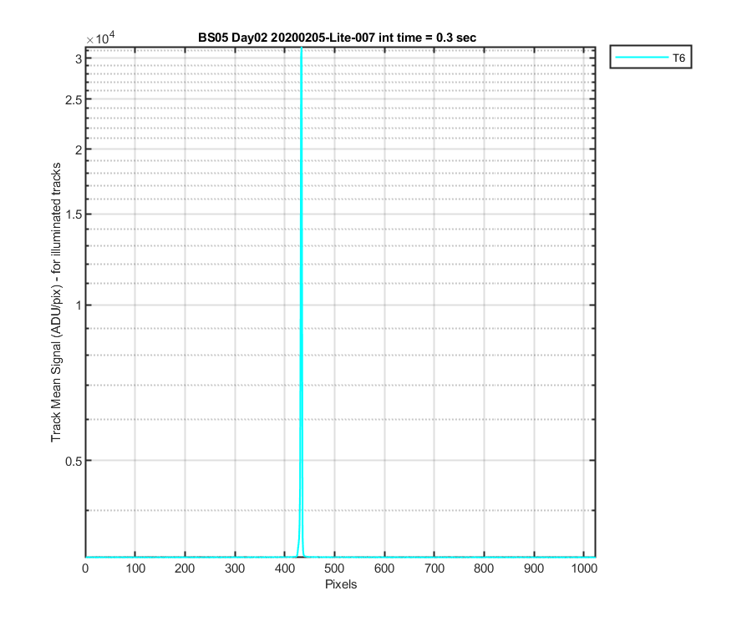Click the x10^4 exponent label
This screenshot has height=626, width=752.
(100, 38)
